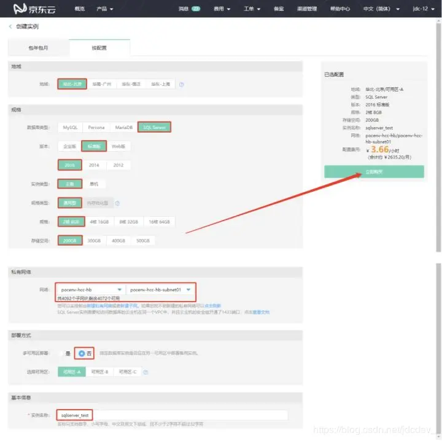Select the Web版 edition
The width and height of the screenshot is (442, 441).
point(118,146)
